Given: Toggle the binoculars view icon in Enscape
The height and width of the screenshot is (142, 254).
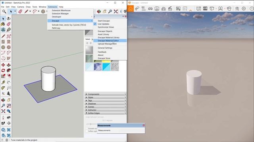Looking at the screenshot, I should [150, 9].
